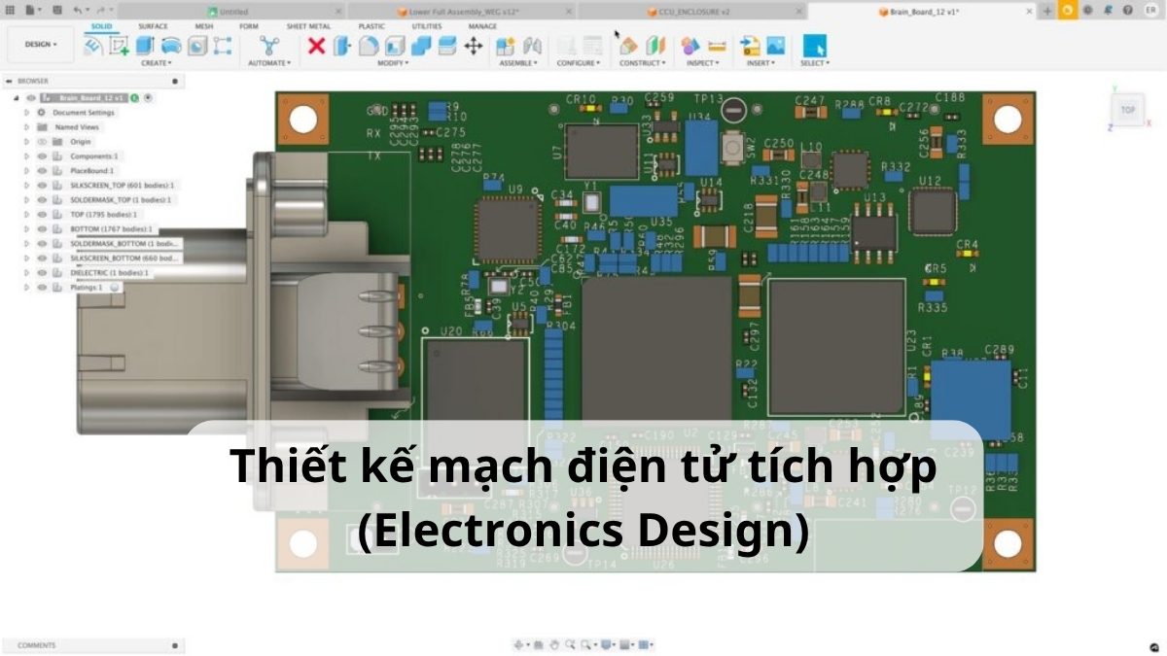
Task: Select the Shell tool in Modify group
Action: pyautogui.click(x=395, y=45)
